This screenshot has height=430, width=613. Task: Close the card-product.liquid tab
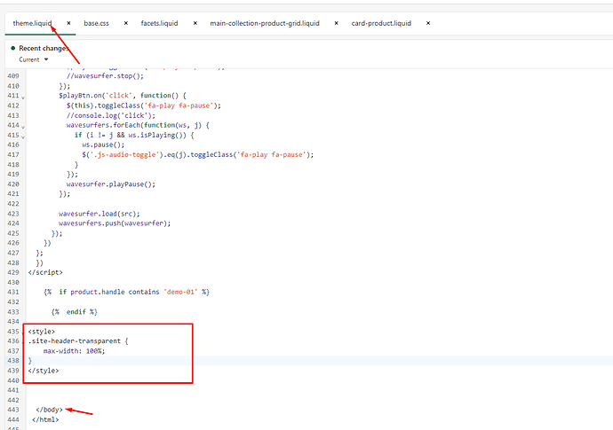pyautogui.click(x=428, y=23)
